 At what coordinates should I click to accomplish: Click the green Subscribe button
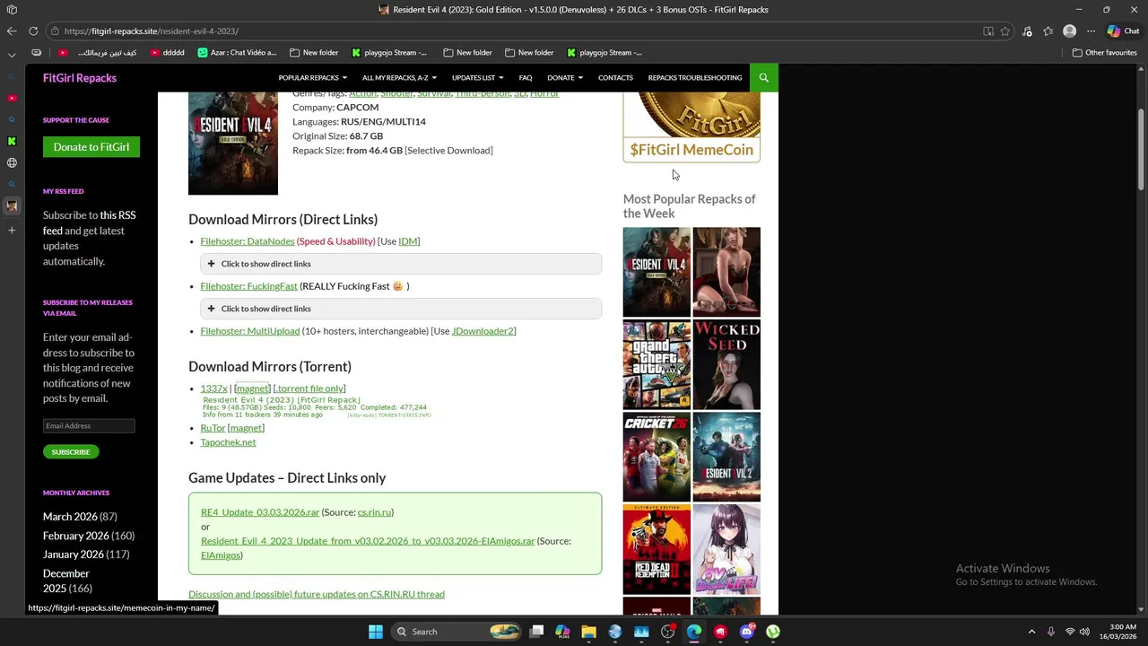pyautogui.click(x=71, y=452)
